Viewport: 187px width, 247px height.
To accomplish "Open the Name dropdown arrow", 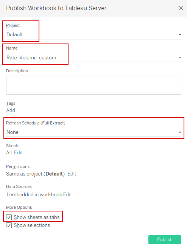I will (180, 57).
